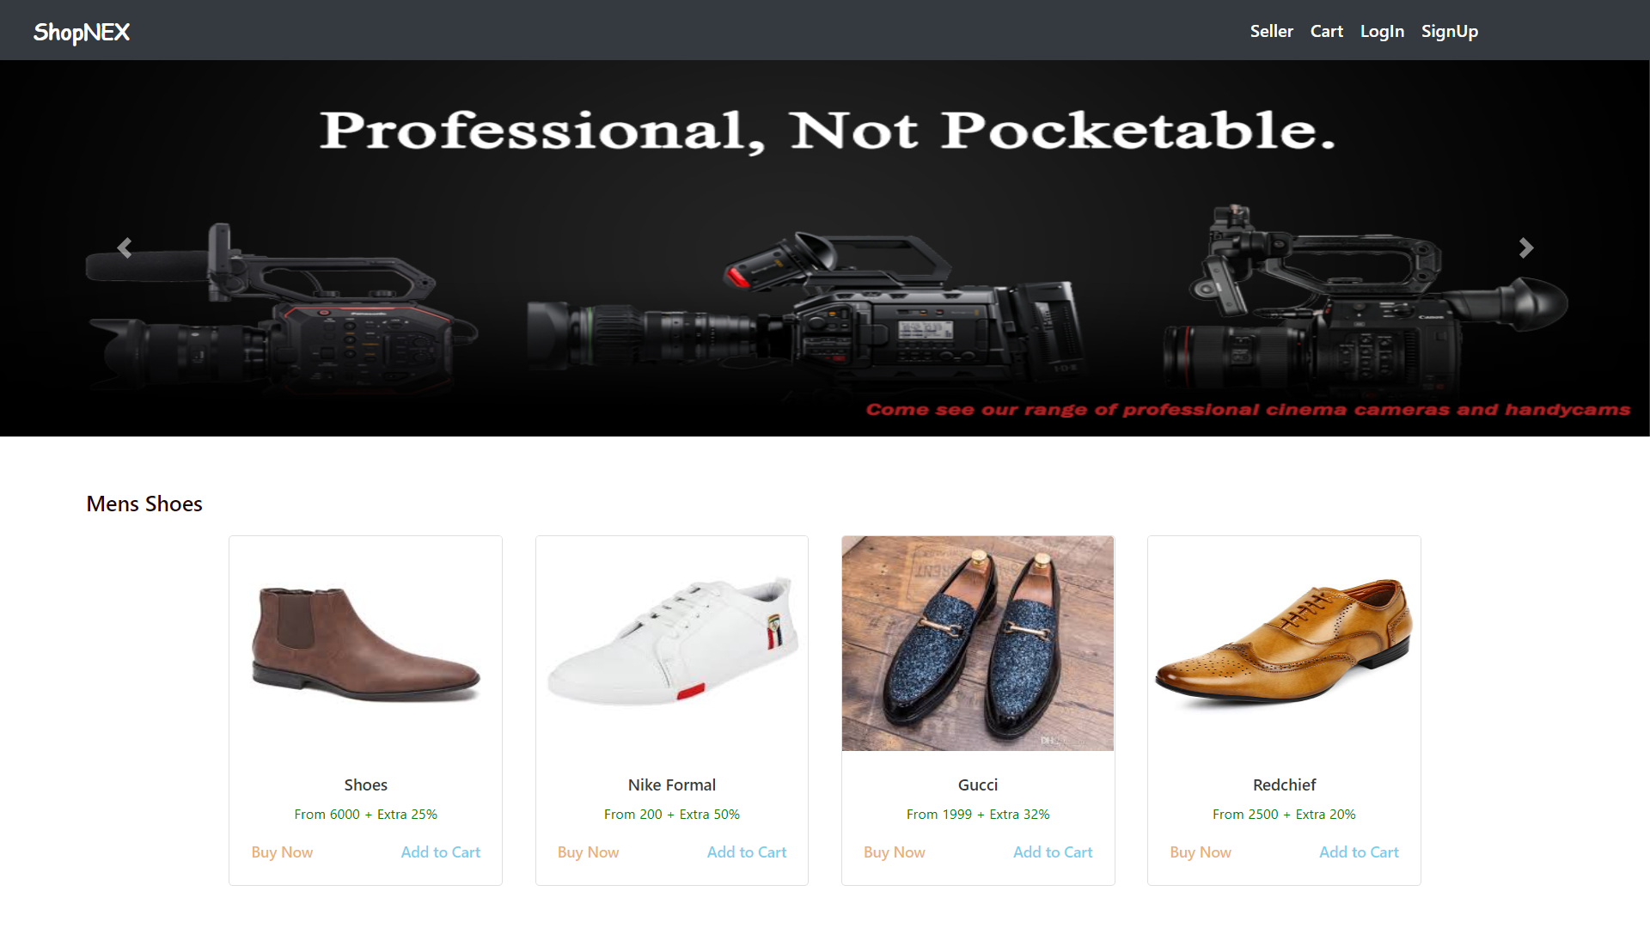This screenshot has height=928, width=1650.
Task: Buy Now the Redchief shoes
Action: (1200, 852)
